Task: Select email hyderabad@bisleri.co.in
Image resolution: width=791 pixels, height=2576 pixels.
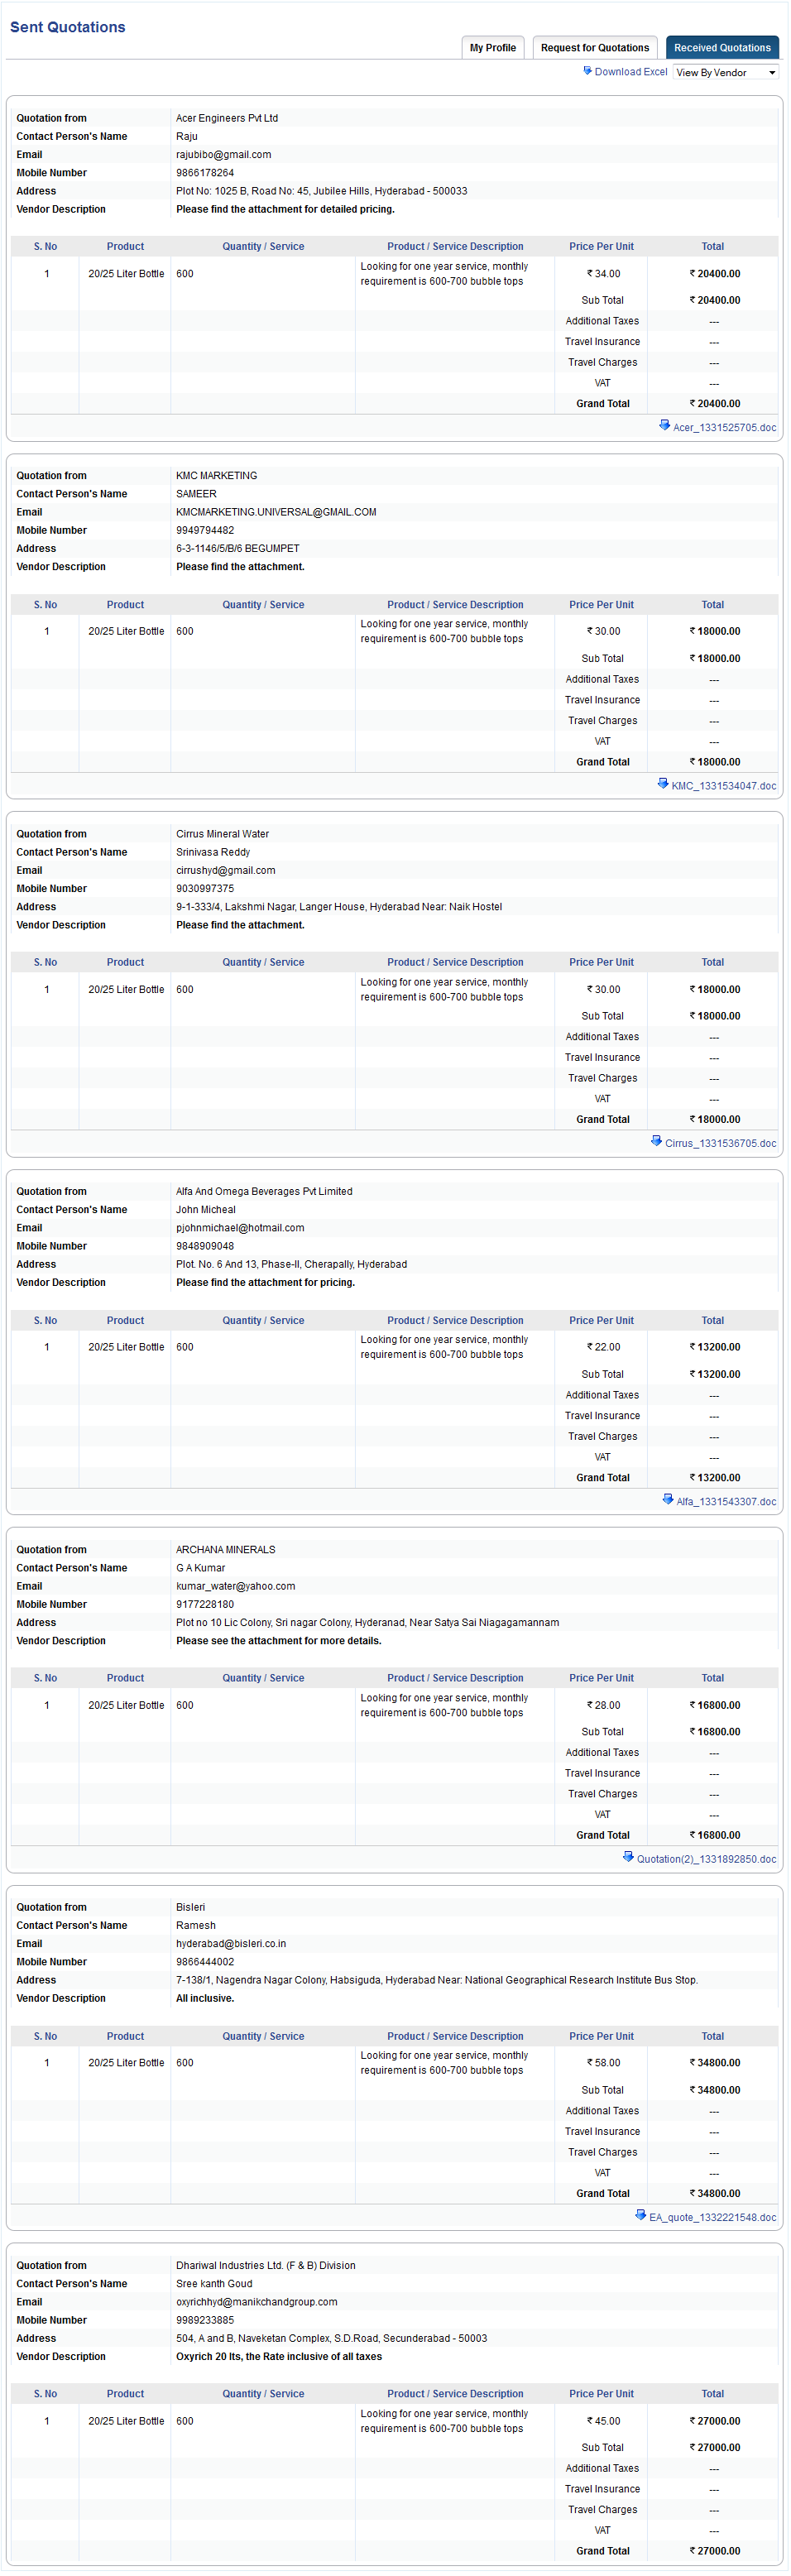Action: click(x=231, y=1944)
